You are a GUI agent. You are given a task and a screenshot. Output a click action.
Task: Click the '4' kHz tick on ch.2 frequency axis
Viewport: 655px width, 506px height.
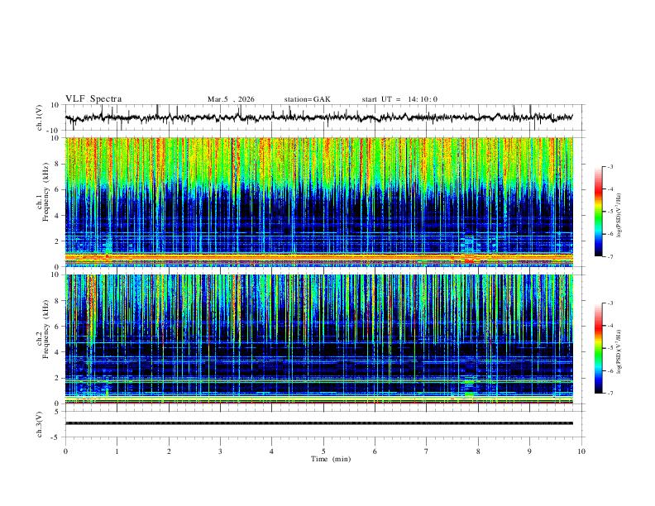(x=57, y=352)
